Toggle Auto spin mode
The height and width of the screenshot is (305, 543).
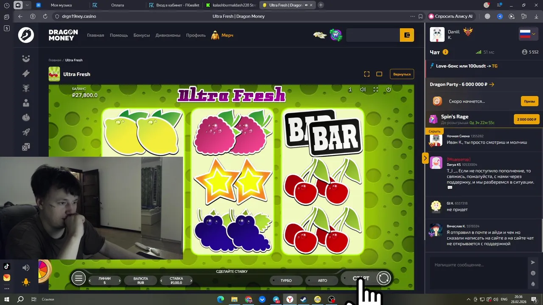322,280
